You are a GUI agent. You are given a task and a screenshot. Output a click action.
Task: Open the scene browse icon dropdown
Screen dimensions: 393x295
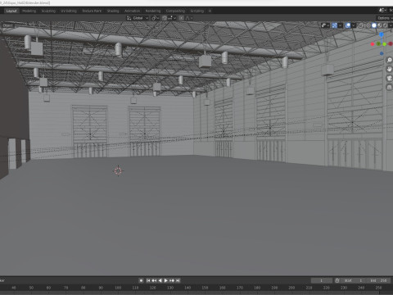point(383,10)
